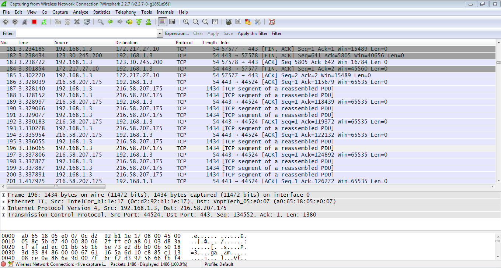Click the Apply filter button
501x268 pixels.
click(213, 33)
